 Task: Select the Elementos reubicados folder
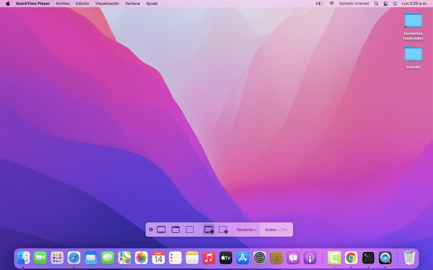click(x=413, y=26)
